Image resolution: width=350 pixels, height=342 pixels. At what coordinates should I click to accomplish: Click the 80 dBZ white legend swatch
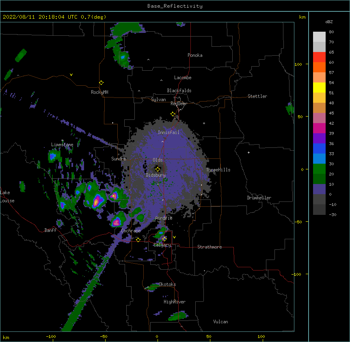point(319,37)
